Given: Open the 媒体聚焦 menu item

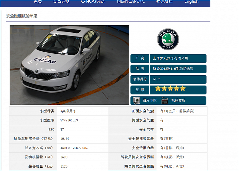Looking at the screenshot, I should (164, 2).
